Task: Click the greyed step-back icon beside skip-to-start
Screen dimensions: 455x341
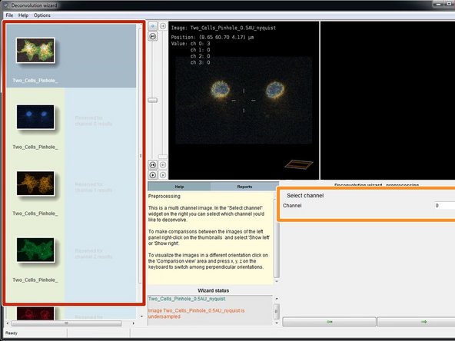Action: [x=163, y=164]
